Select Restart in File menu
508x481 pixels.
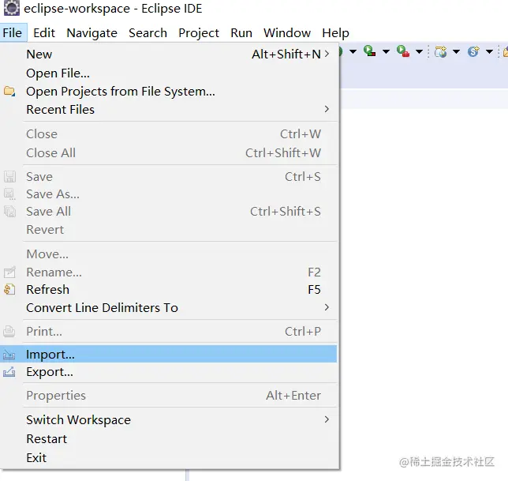click(169, 438)
